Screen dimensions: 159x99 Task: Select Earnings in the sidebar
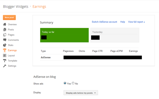click(x=12, y=50)
